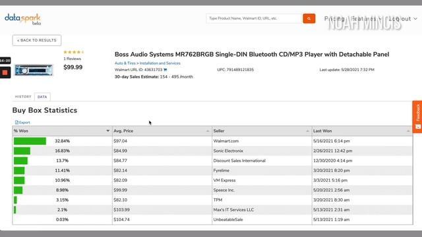Open the Pricing menu item

(x=334, y=19)
